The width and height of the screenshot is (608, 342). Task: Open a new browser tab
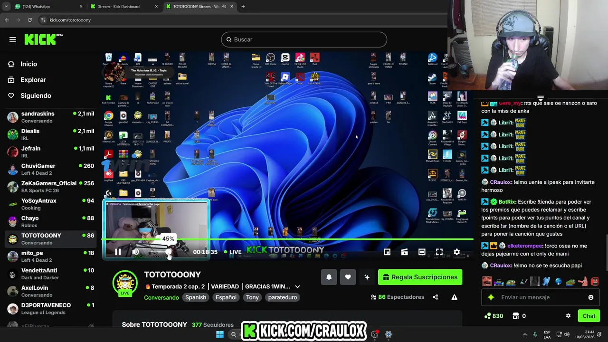(243, 7)
